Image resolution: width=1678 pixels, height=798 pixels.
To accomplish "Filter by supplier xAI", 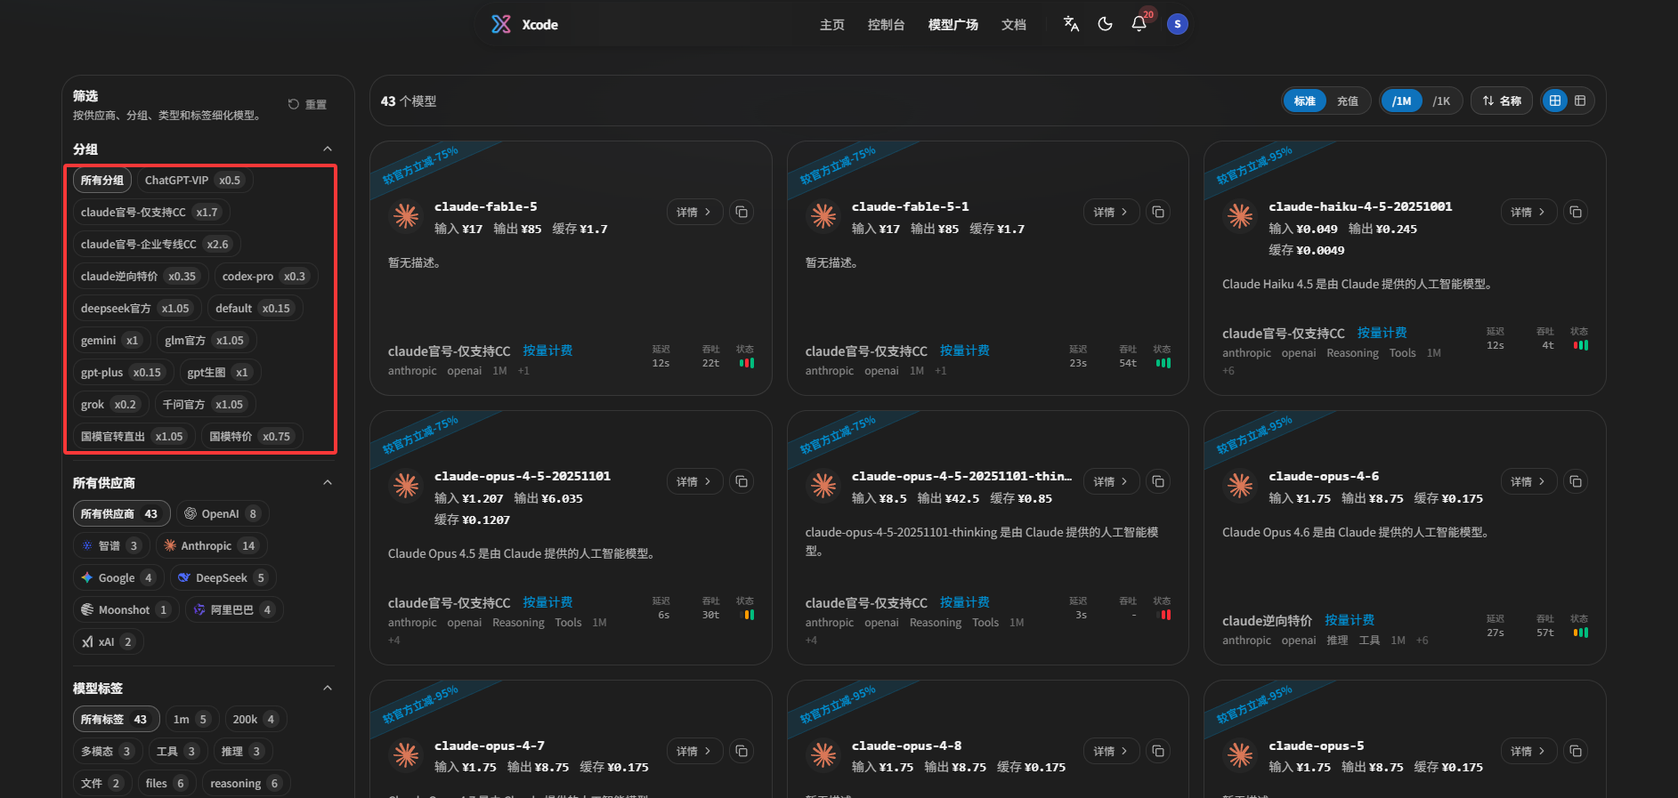I will 108,641.
